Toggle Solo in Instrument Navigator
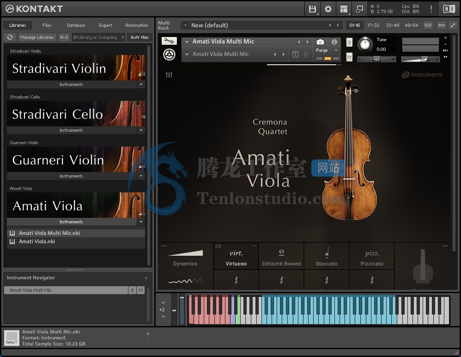 [132, 290]
